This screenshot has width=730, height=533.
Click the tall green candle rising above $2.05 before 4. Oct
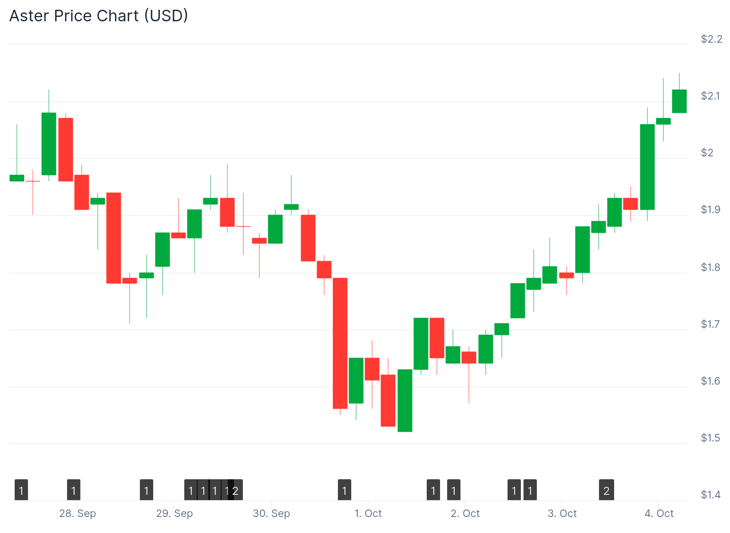coord(647,167)
